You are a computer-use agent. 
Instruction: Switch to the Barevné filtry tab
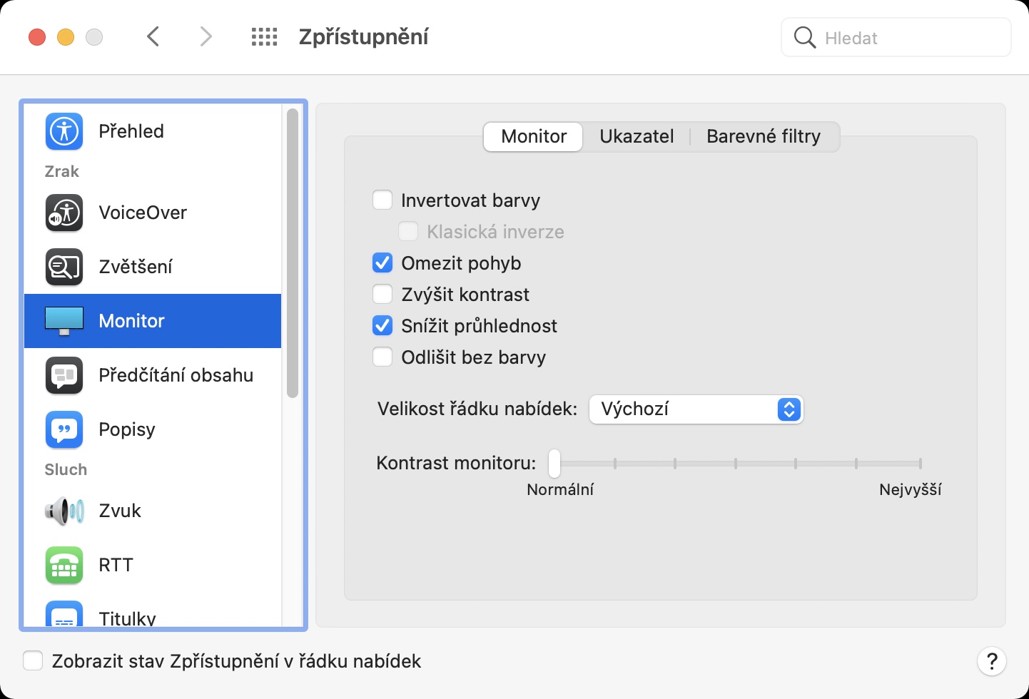(x=763, y=136)
